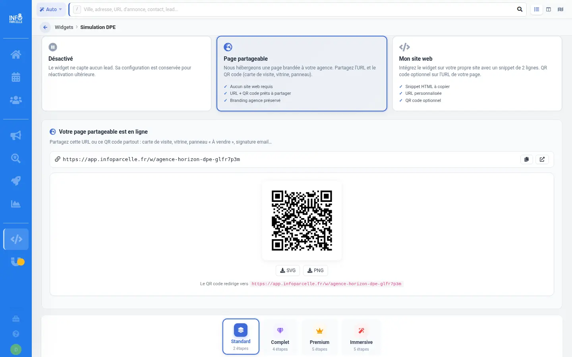The image size is (572, 357).
Task: Select the Désactivé mode card
Action: pyautogui.click(x=126, y=74)
